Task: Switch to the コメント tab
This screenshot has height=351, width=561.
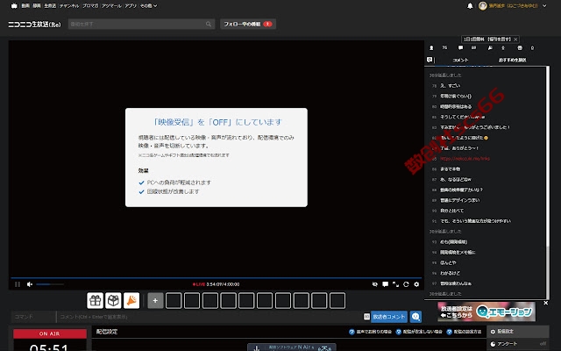Action: (460, 61)
